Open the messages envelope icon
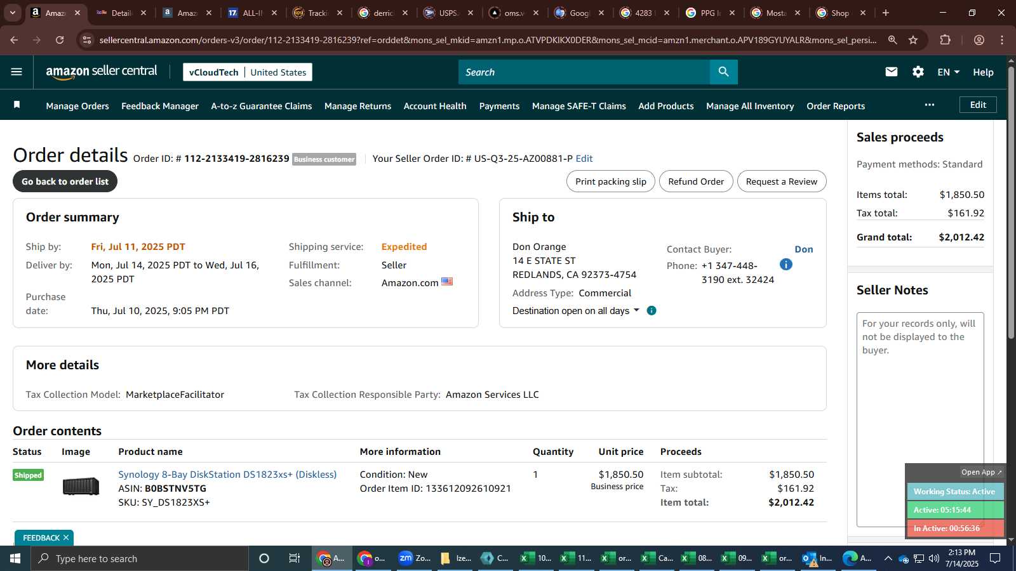1016x571 pixels. 892,72
